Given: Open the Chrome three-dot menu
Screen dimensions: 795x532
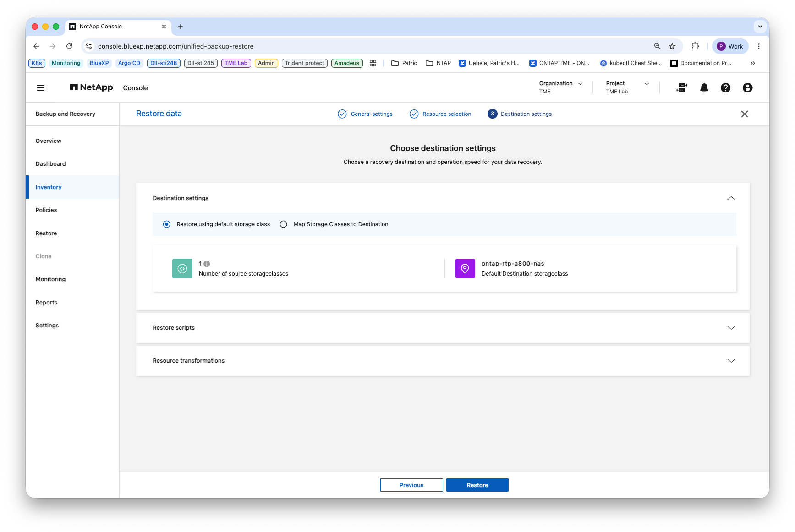Looking at the screenshot, I should (x=759, y=46).
